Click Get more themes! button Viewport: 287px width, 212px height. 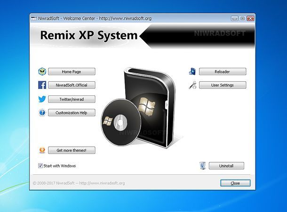[72, 150]
